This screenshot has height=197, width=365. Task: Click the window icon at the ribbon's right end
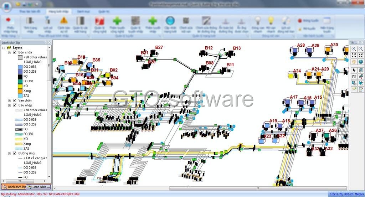(327, 20)
